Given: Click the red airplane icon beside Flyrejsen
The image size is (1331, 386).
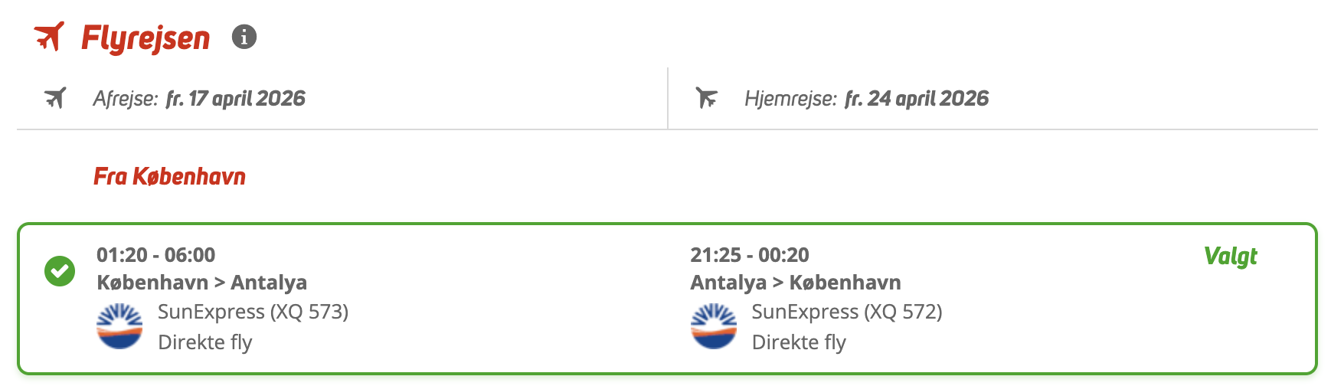Looking at the screenshot, I should click(x=49, y=36).
